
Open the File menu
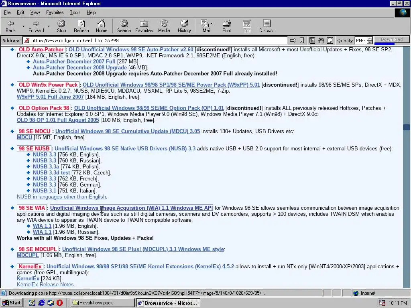coord(7,12)
